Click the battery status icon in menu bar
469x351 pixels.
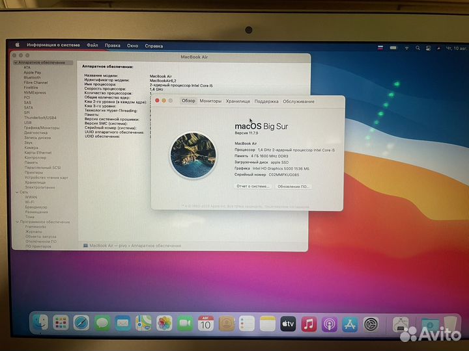(x=393, y=47)
